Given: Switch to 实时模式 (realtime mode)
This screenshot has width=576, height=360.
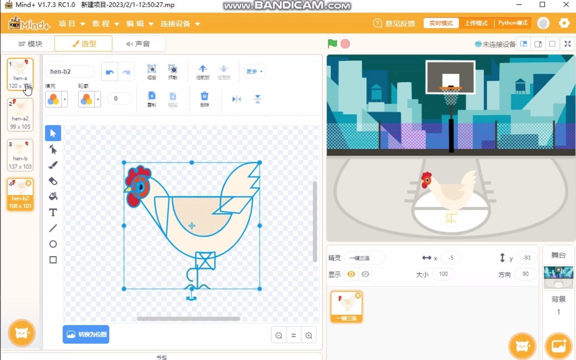Looking at the screenshot, I should click(x=441, y=23).
